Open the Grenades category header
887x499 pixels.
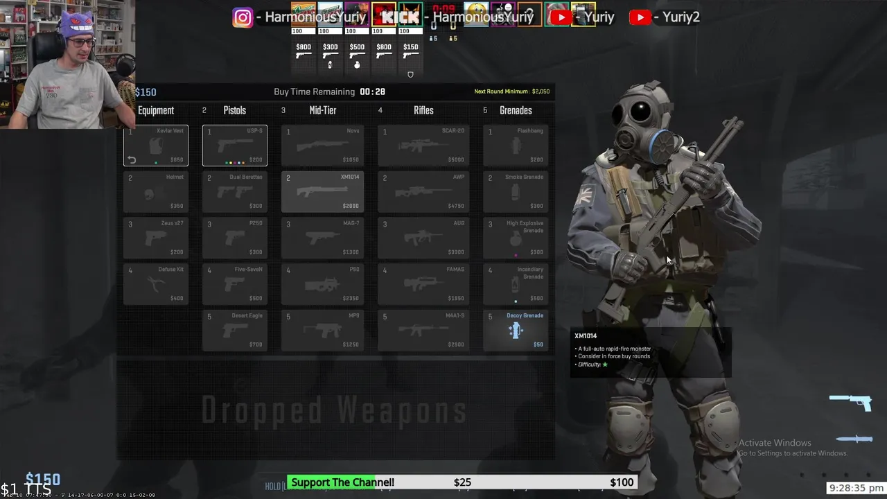point(516,110)
